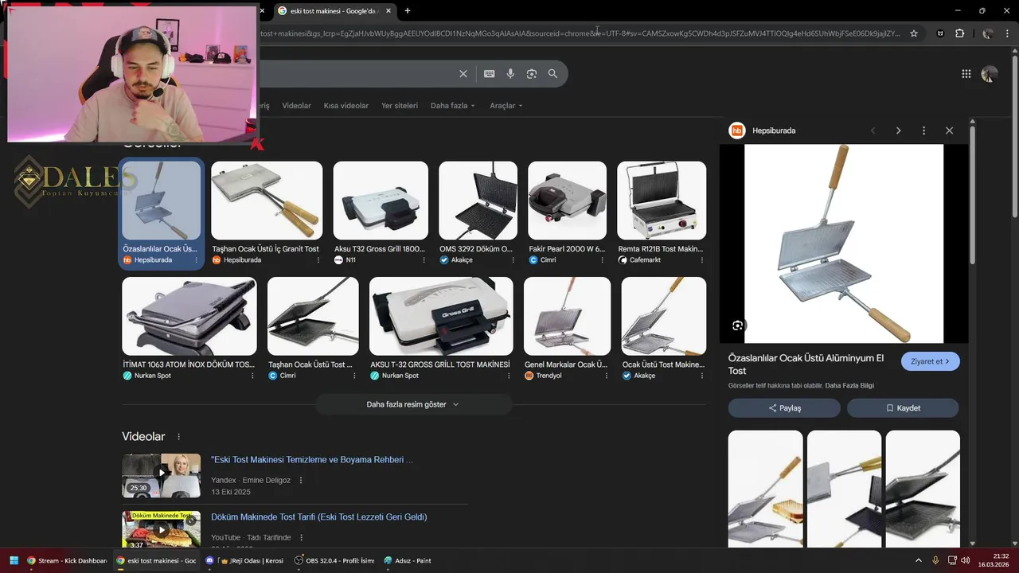This screenshot has width=1019, height=573.
Task: Submit search using magnifier icon
Action: click(x=552, y=74)
